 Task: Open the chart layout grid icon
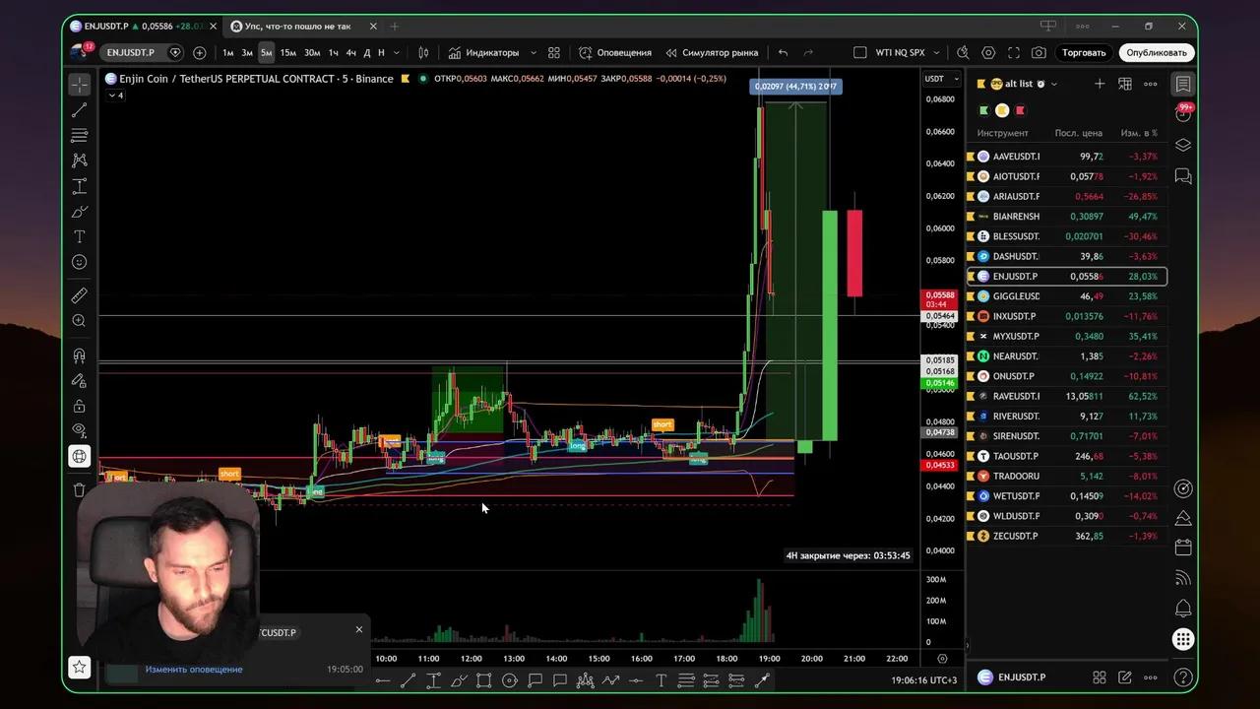click(554, 52)
